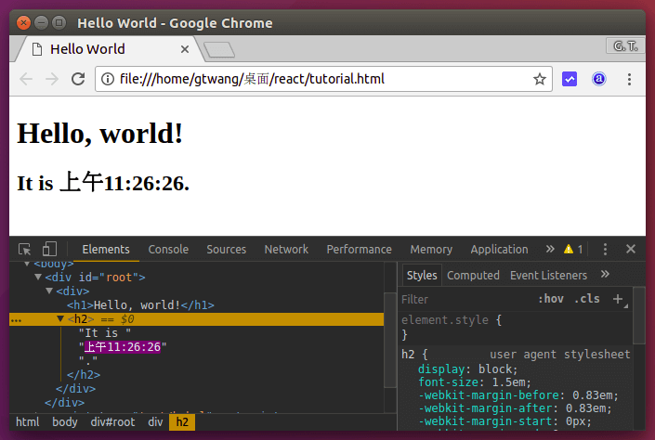Click the purple extension icon in toolbar
The height and width of the screenshot is (440, 655).
pyautogui.click(x=570, y=79)
